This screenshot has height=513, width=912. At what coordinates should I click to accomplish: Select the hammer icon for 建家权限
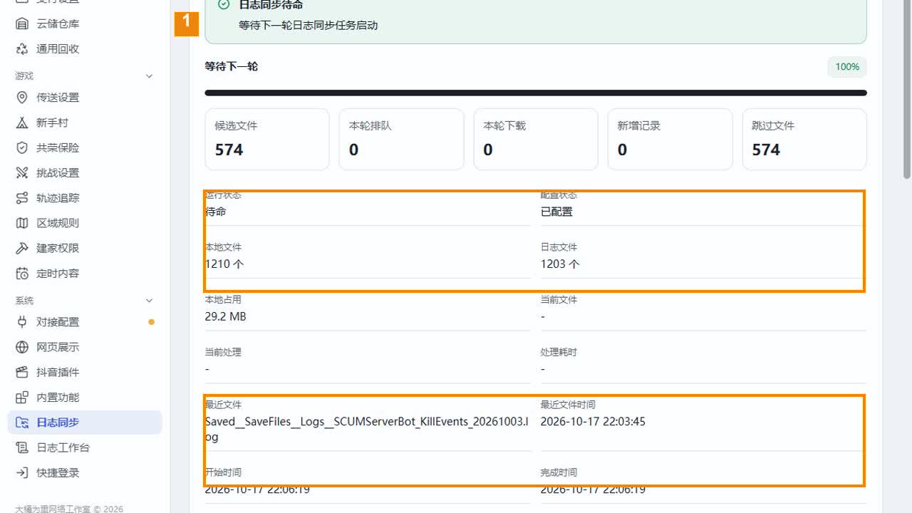pos(22,248)
